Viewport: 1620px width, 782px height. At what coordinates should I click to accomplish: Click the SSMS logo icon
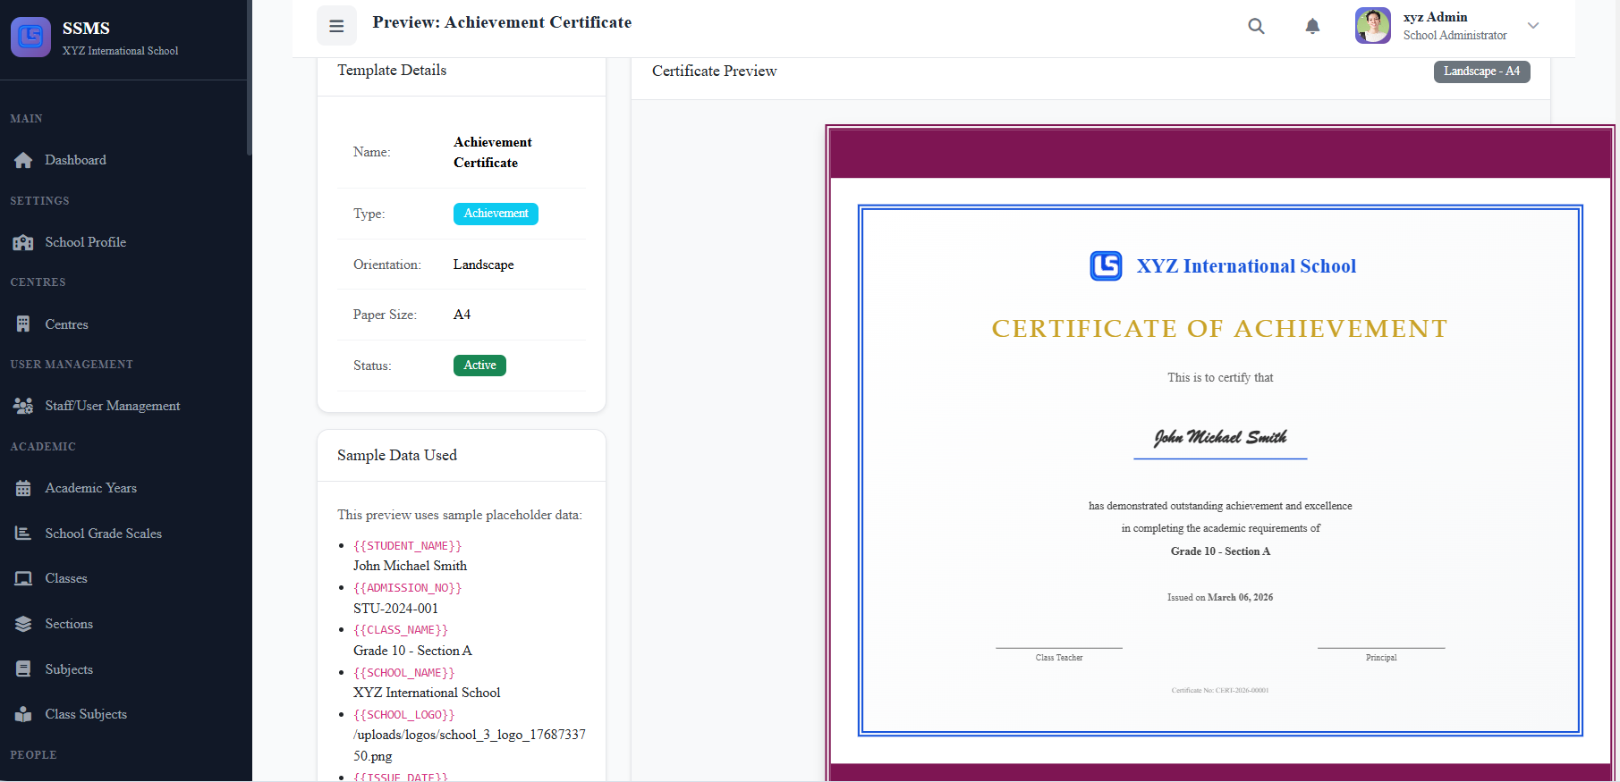(31, 37)
